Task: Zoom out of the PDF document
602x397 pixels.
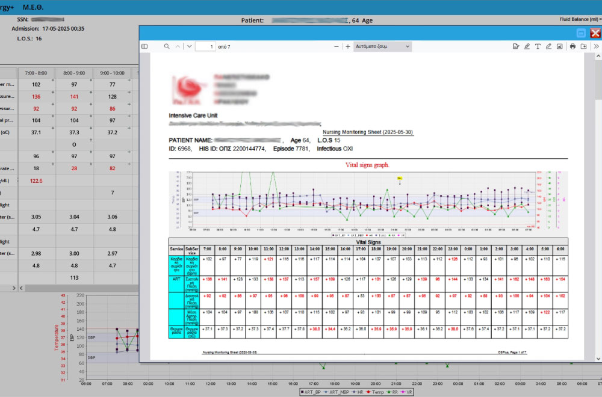Action: coord(337,46)
